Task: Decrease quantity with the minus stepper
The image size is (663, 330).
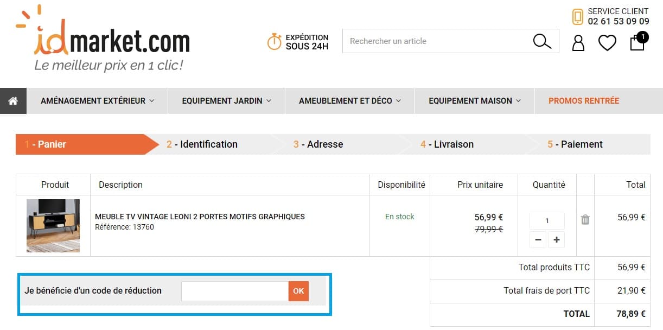Action: coord(538,239)
